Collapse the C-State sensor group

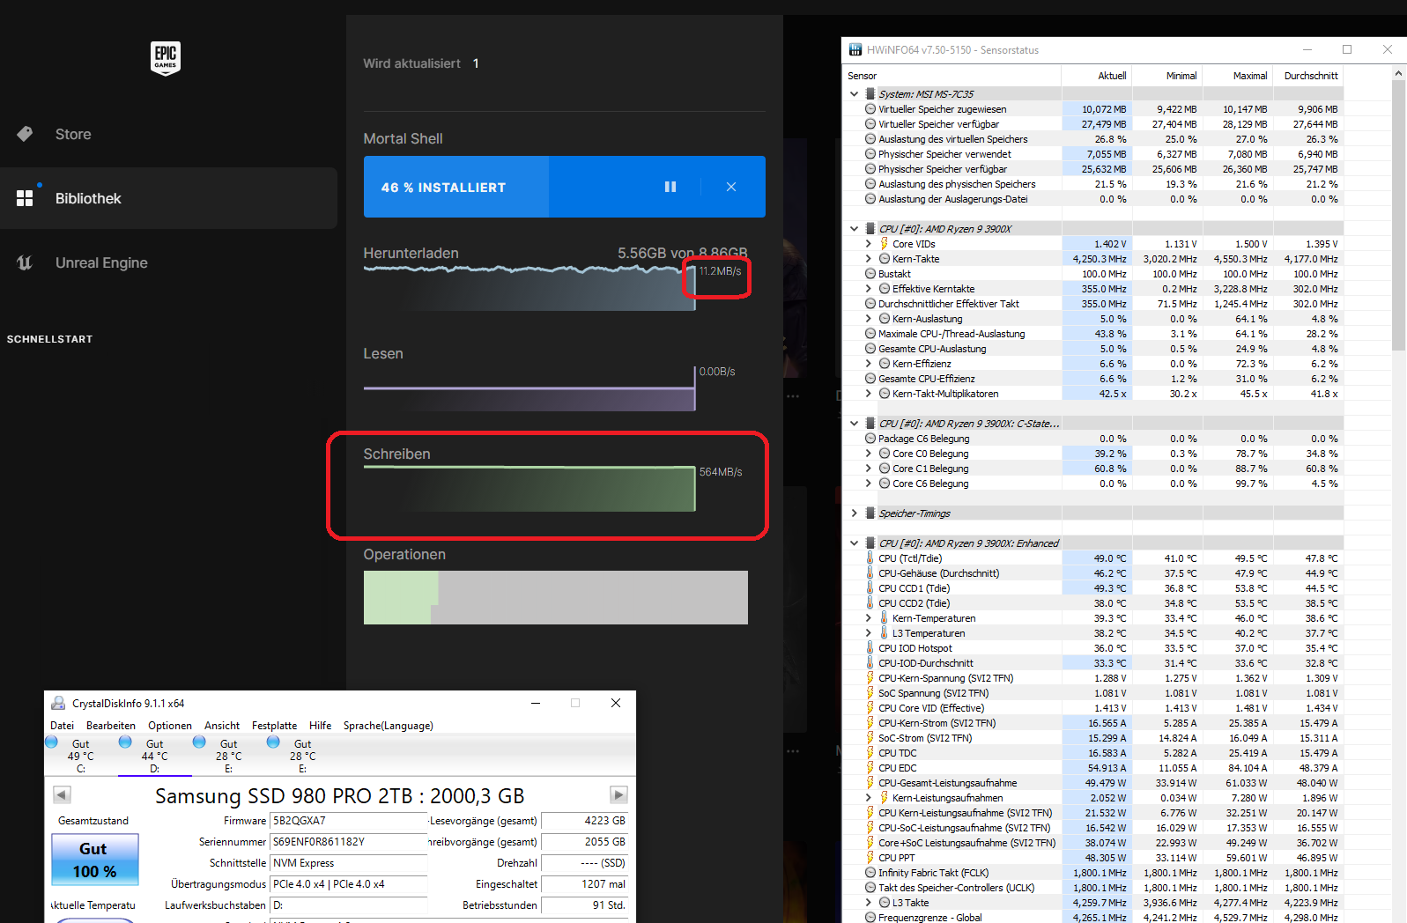pos(854,424)
